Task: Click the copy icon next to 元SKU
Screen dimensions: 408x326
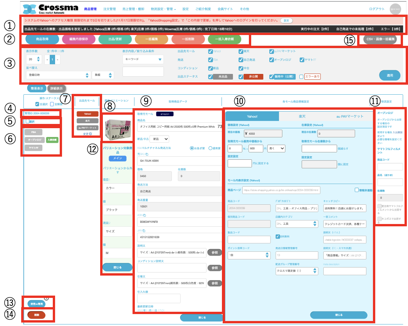Action: coord(147,154)
